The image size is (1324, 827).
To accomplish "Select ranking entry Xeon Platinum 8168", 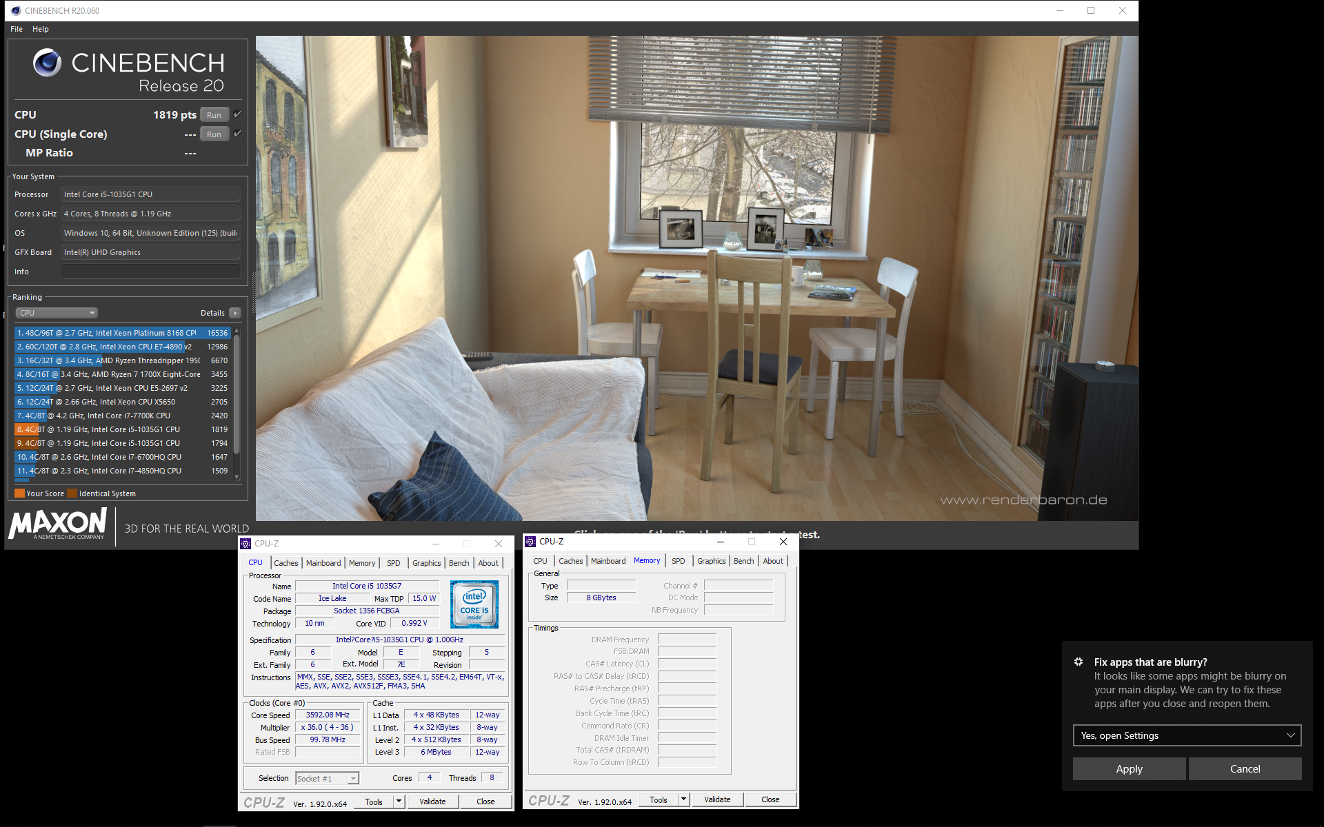I will point(122,333).
